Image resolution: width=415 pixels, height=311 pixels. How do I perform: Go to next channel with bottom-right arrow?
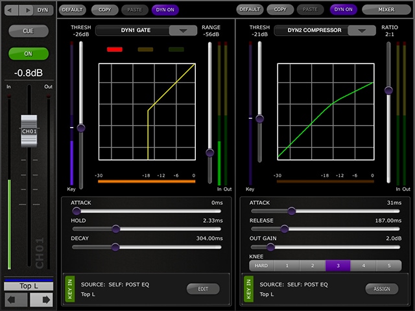point(40,300)
